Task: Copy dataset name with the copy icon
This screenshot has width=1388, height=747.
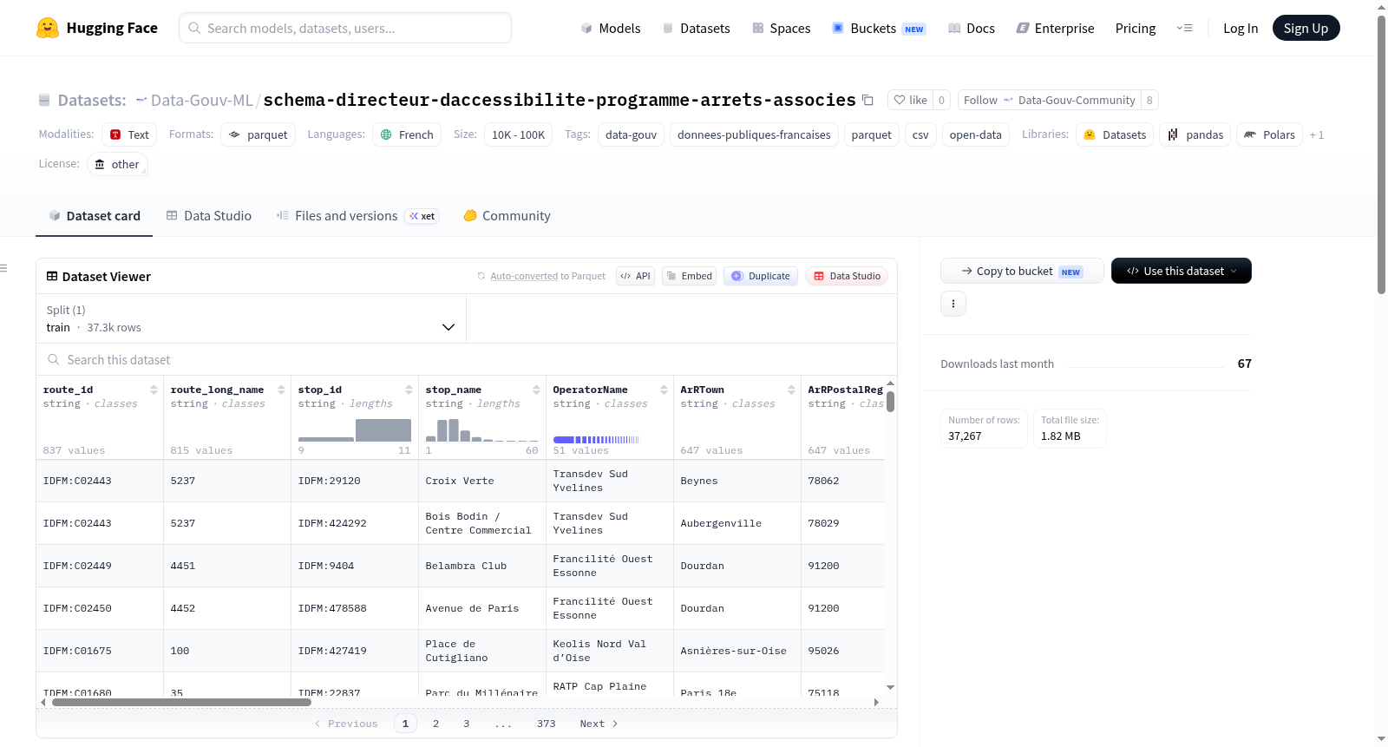Action: (x=867, y=100)
